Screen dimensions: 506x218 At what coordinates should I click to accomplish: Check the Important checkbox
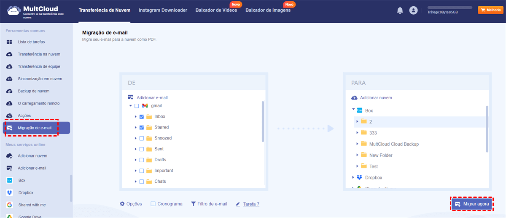point(142,171)
